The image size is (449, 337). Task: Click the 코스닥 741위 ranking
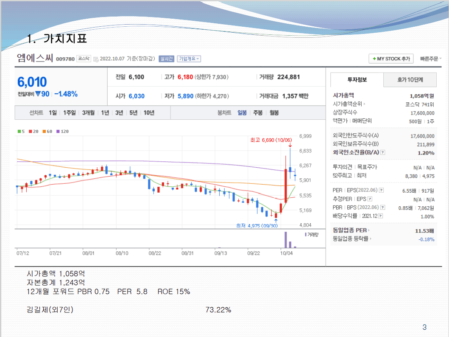click(420, 104)
